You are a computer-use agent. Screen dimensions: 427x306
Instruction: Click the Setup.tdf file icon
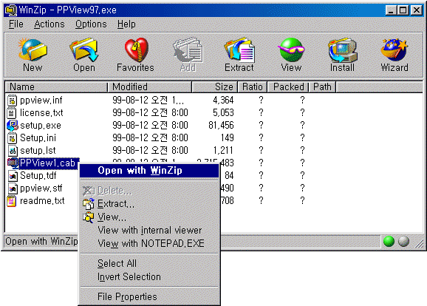[13, 176]
